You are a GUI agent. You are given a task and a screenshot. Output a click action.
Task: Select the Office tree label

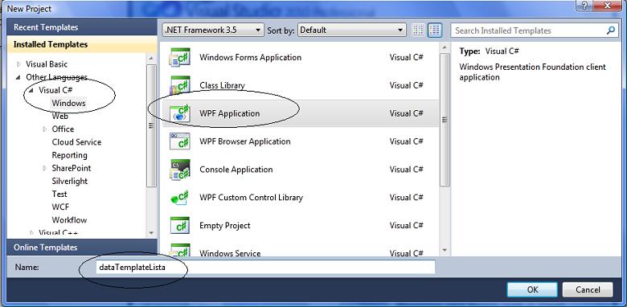pos(63,129)
